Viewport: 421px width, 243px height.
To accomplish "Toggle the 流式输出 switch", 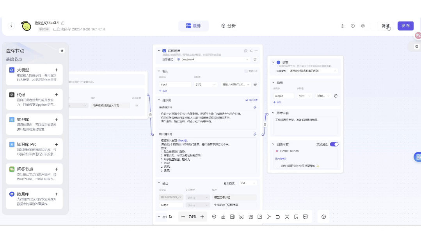I will pyautogui.click(x=334, y=144).
